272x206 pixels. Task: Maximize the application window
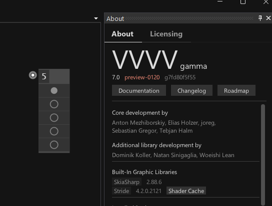point(243,1)
